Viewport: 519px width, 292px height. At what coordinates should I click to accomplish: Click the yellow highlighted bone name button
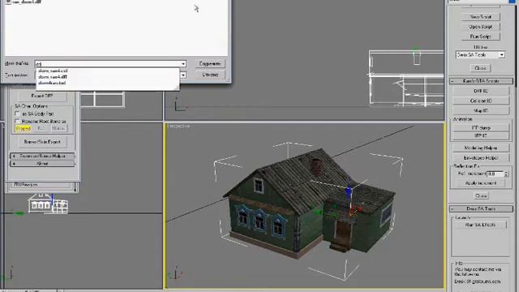pyautogui.click(x=24, y=128)
